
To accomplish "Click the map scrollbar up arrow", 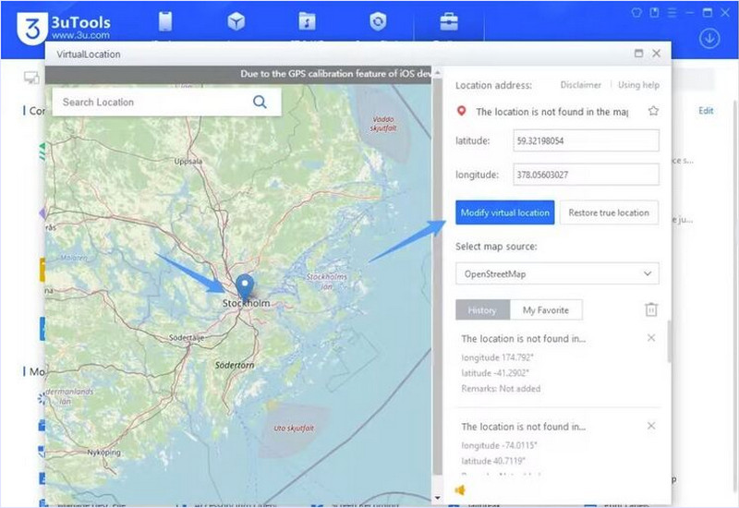I will coord(437,73).
